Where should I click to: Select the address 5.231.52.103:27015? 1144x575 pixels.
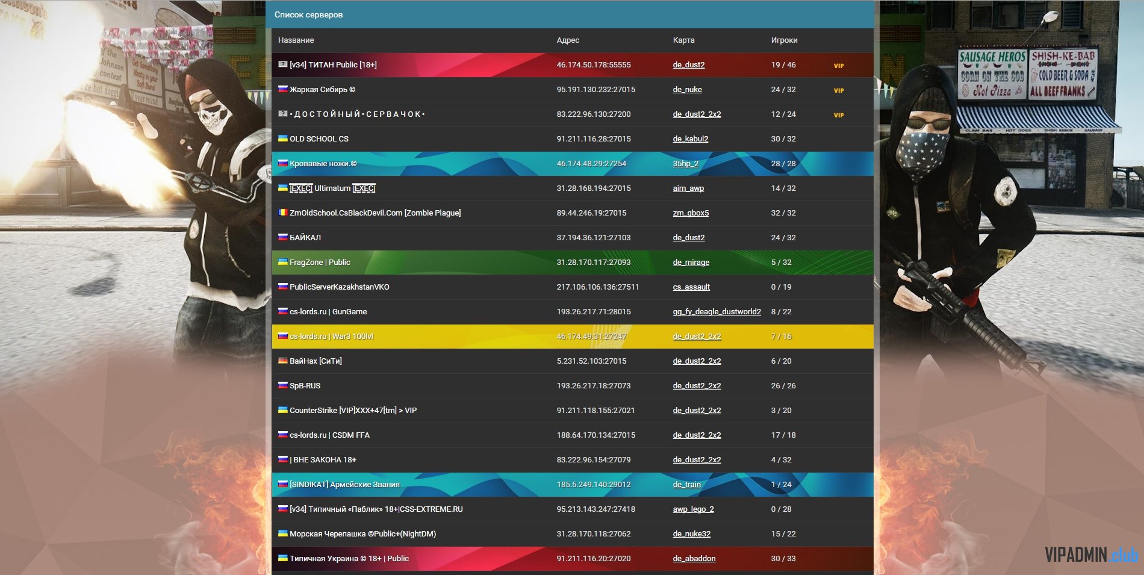(x=591, y=361)
